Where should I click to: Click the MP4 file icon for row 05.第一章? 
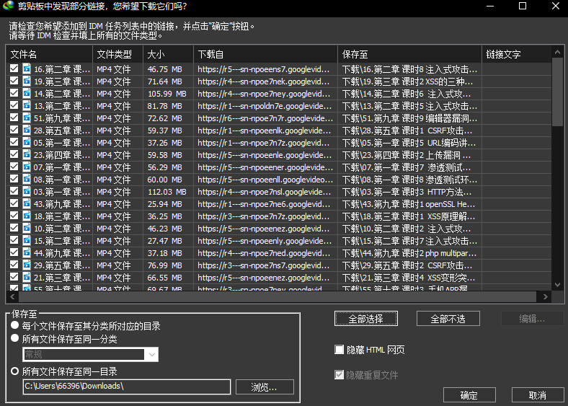(27, 143)
